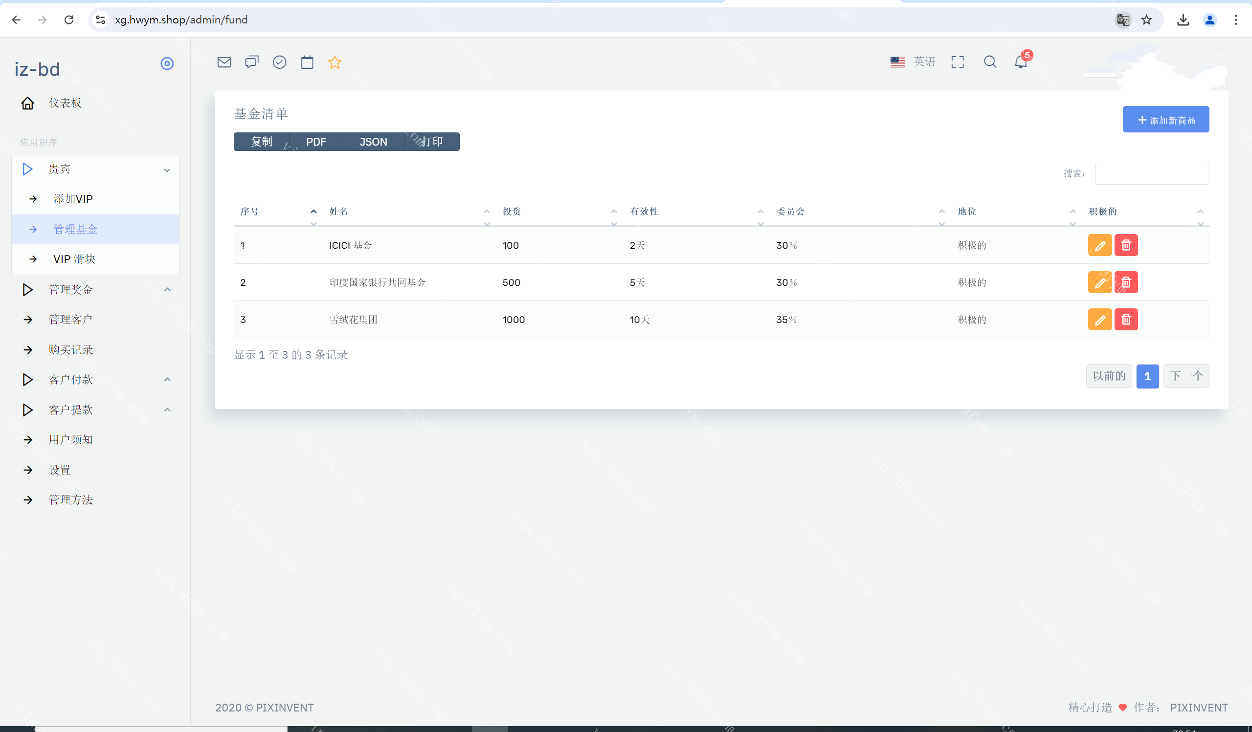1252x732 pixels.
Task: Go to 购买记录 in sidebar
Action: pos(70,350)
